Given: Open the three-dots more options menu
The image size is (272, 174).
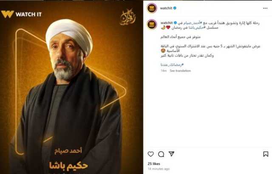Looking at the screenshot, I should pos(265,8).
